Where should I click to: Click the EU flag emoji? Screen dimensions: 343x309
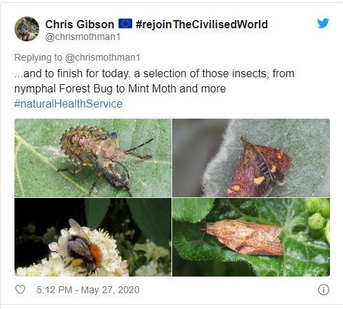click(125, 23)
